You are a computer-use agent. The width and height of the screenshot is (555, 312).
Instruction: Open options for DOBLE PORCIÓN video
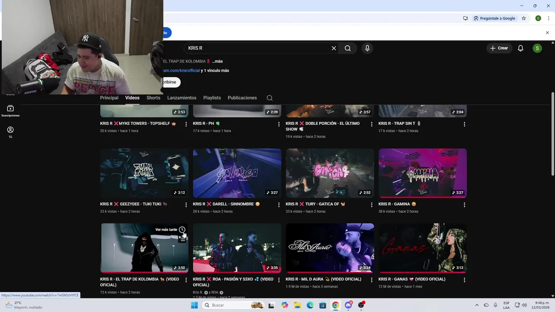372,124
